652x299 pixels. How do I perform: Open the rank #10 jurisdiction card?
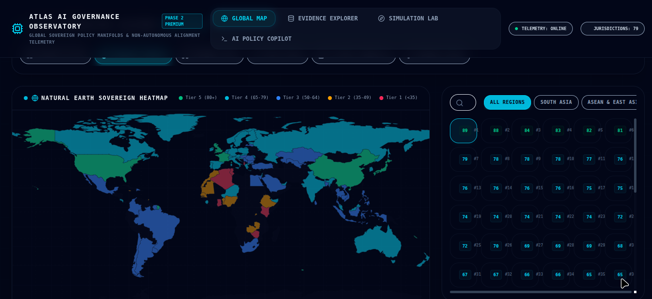(557, 159)
